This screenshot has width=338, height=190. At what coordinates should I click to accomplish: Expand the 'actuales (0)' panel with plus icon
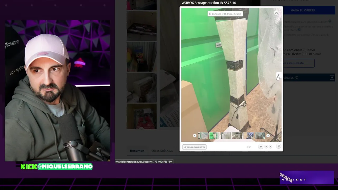[x=332, y=78]
